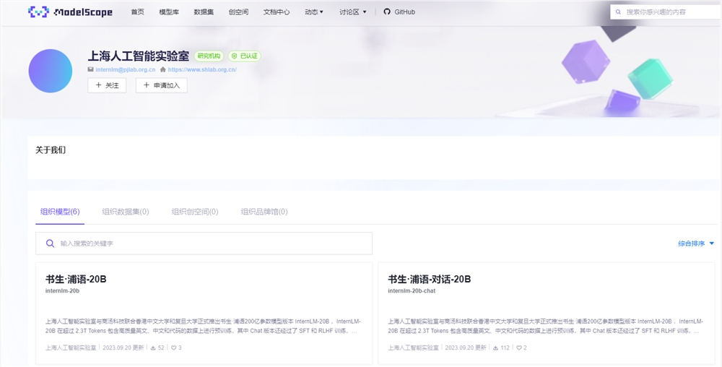Focus the top site search field
The image size is (722, 367).
pos(666,12)
